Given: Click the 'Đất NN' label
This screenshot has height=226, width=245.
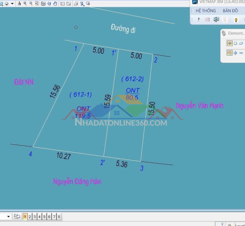Looking at the screenshot, I should (24, 82).
